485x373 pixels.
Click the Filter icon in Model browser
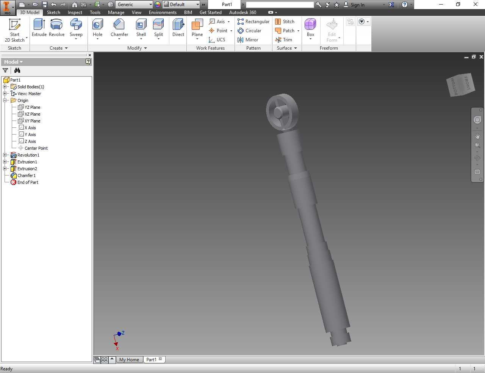coord(5,70)
